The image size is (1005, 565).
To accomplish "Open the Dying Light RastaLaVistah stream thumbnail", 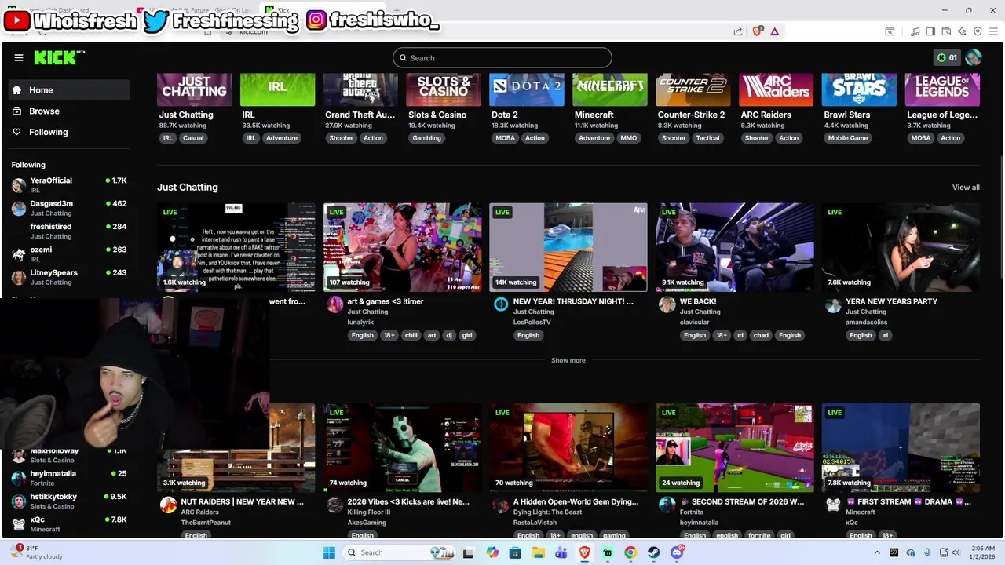I will point(568,448).
